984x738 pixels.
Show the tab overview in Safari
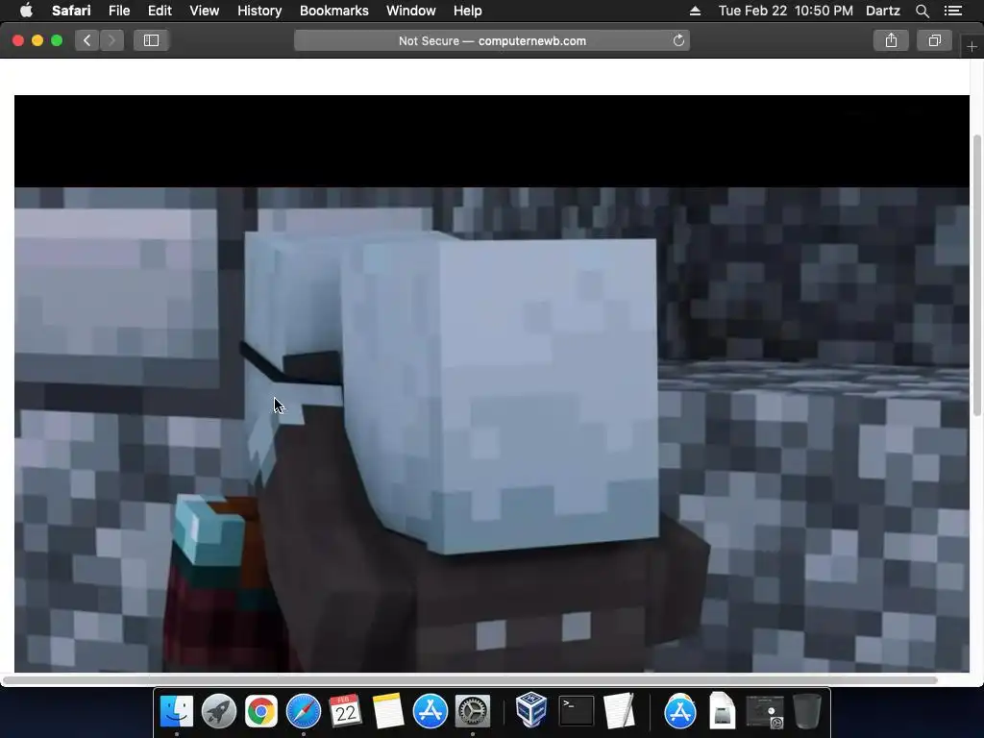click(934, 40)
